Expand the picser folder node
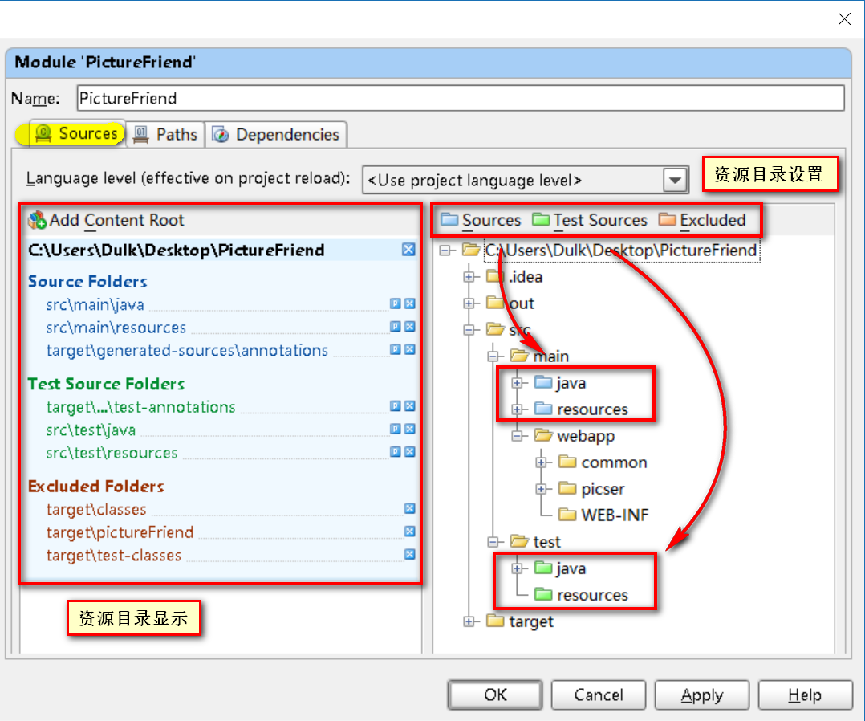The image size is (865, 721). pyautogui.click(x=541, y=489)
